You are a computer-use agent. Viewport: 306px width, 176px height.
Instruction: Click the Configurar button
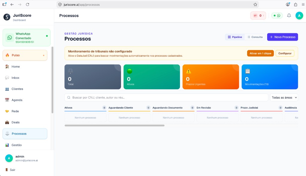click(285, 53)
